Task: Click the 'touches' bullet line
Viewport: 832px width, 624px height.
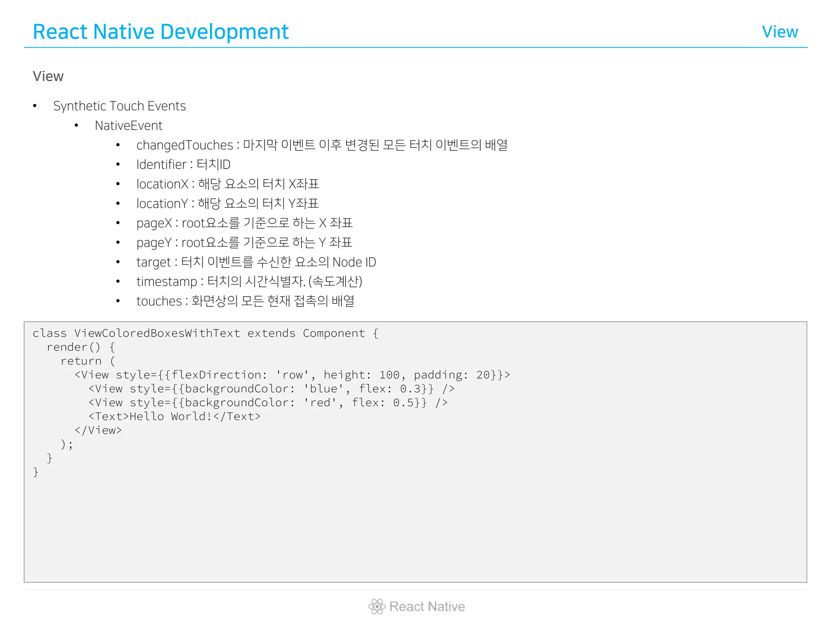Action: point(245,301)
